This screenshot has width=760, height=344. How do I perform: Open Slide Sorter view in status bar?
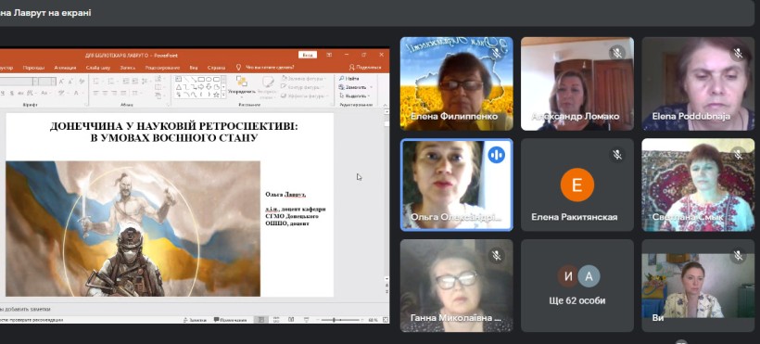click(x=276, y=320)
